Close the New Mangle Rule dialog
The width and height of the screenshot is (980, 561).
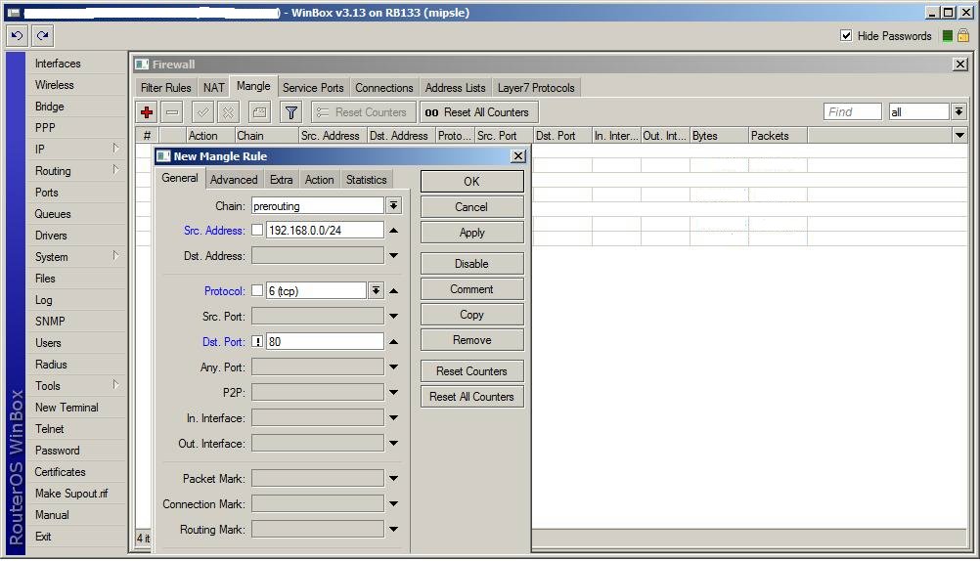[518, 156]
